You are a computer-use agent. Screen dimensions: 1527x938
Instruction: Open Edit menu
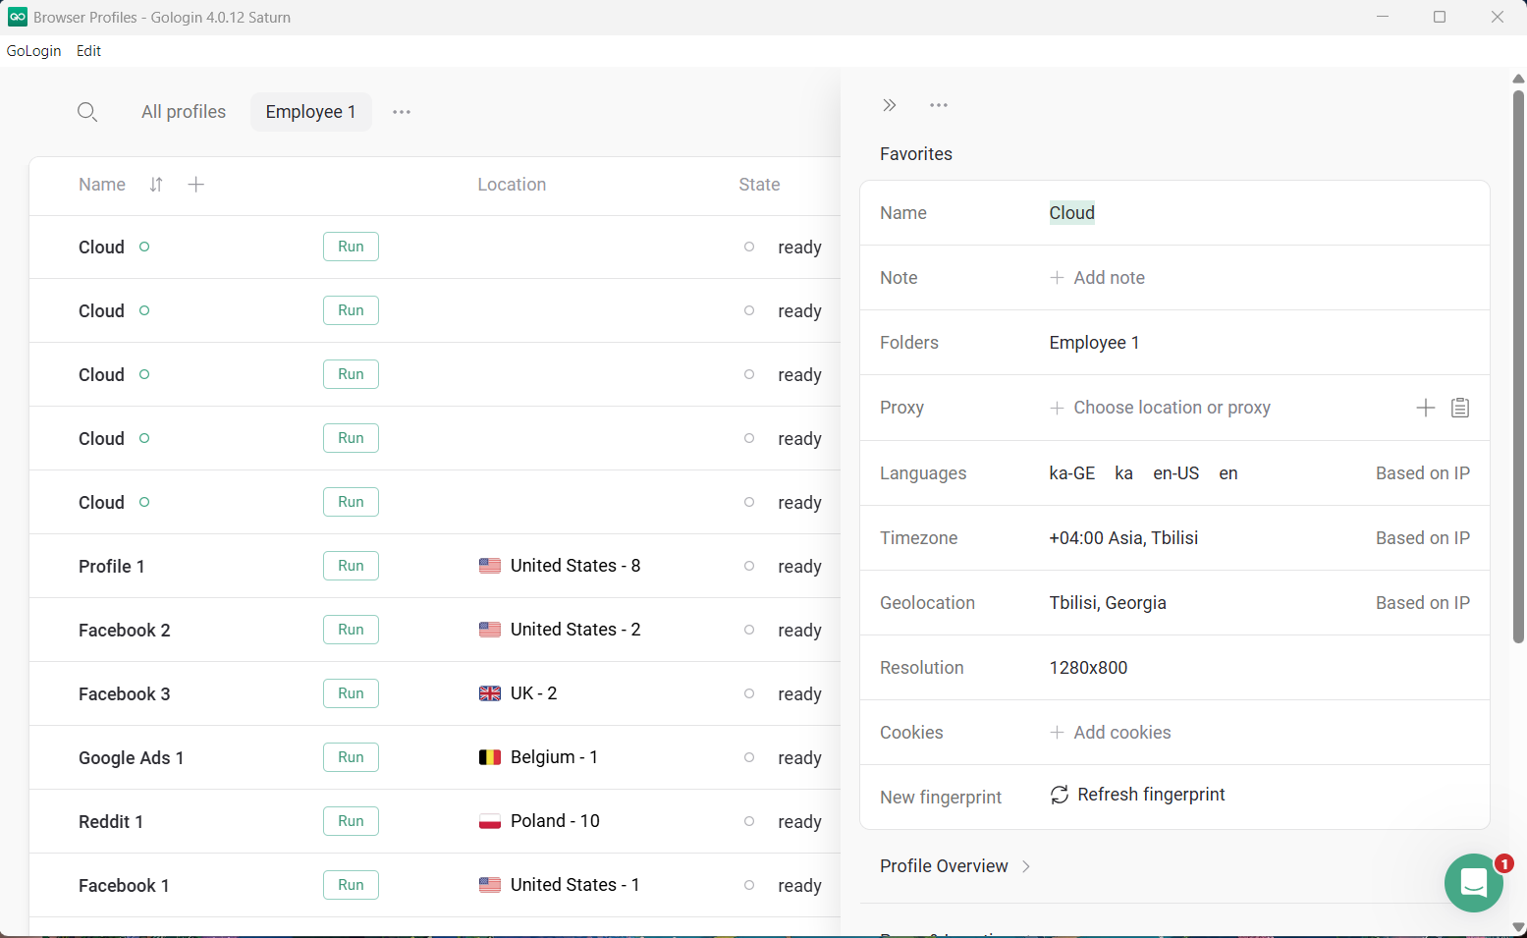(x=88, y=51)
